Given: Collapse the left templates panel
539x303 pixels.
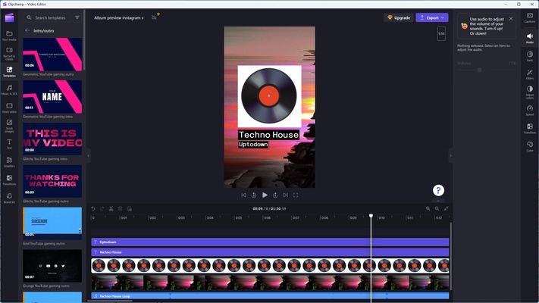Looking at the screenshot, I should click(89, 155).
